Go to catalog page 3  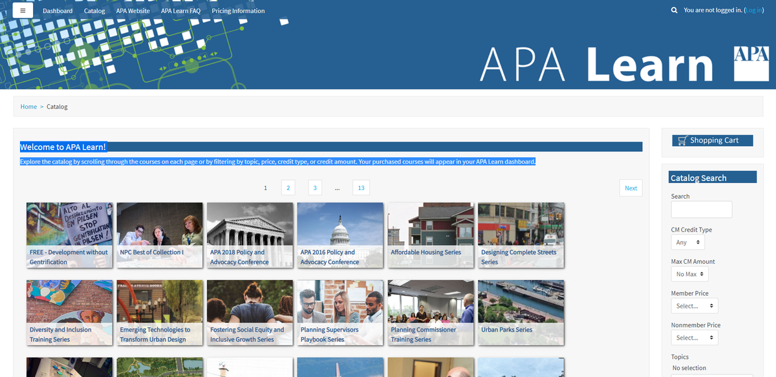pyautogui.click(x=315, y=188)
